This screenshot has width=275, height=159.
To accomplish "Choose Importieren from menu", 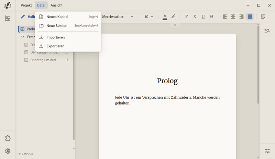I will point(68,37).
